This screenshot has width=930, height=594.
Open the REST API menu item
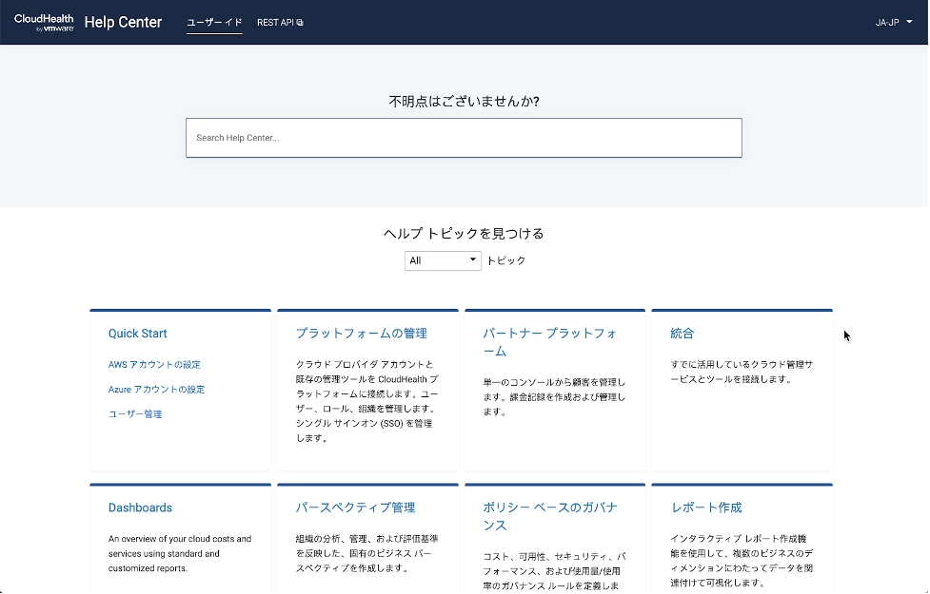click(x=276, y=21)
